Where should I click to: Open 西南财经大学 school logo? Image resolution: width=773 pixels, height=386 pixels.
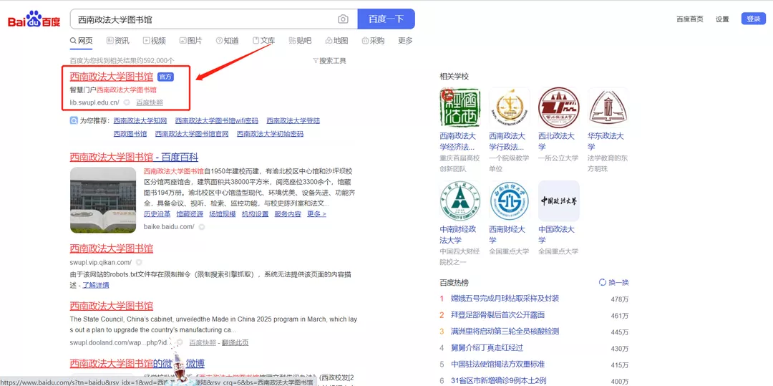(510, 201)
